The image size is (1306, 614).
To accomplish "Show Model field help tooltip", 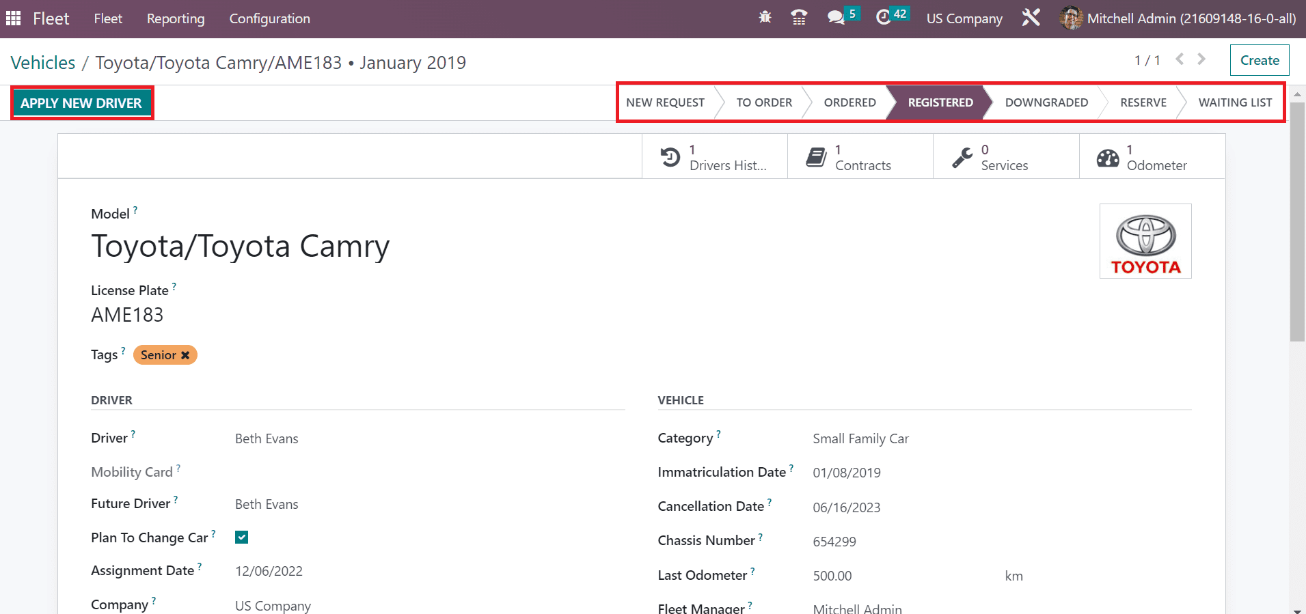I will point(135,210).
